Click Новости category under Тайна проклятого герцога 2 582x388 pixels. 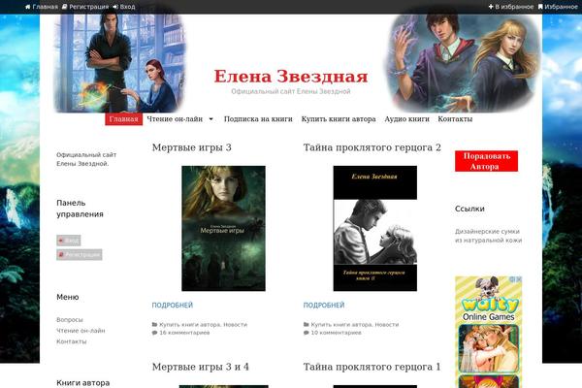click(x=387, y=325)
